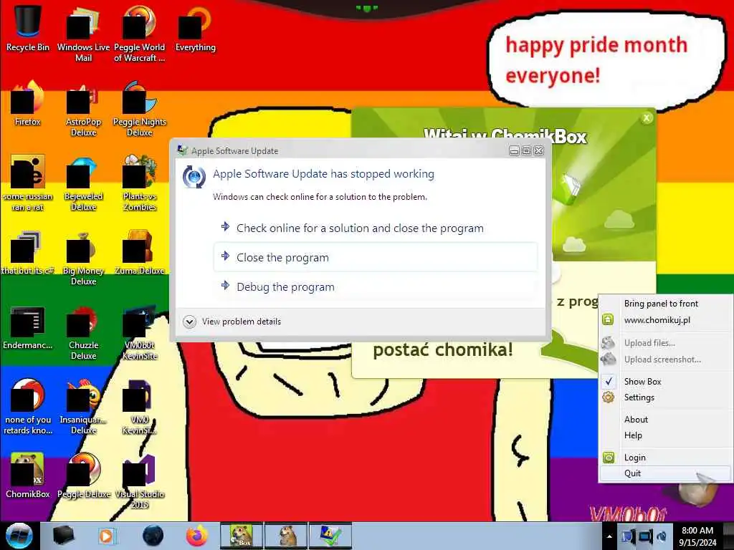Image resolution: width=734 pixels, height=550 pixels.
Task: Close the ChomikBox welcome panel
Action: pyautogui.click(x=647, y=118)
